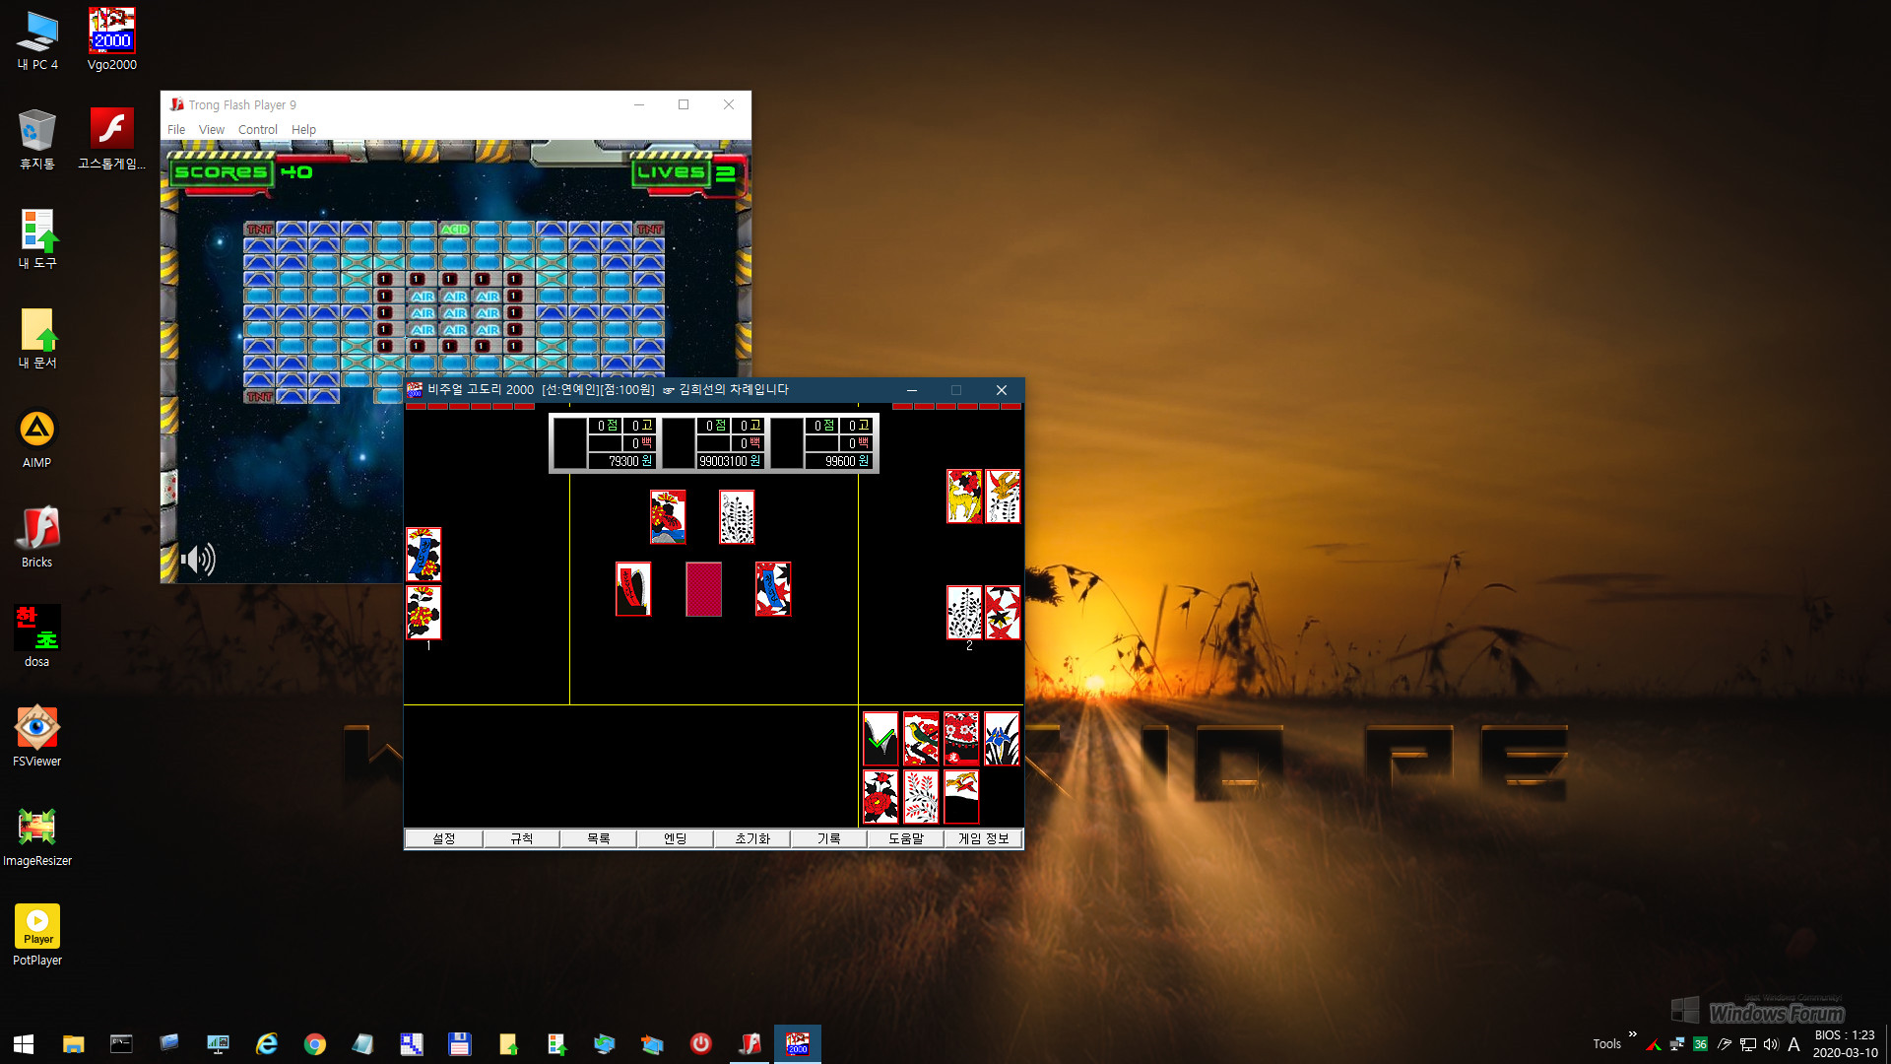The image size is (1891, 1064).
Task: Launch ImageResizer from the desktop
Action: coord(37,836)
